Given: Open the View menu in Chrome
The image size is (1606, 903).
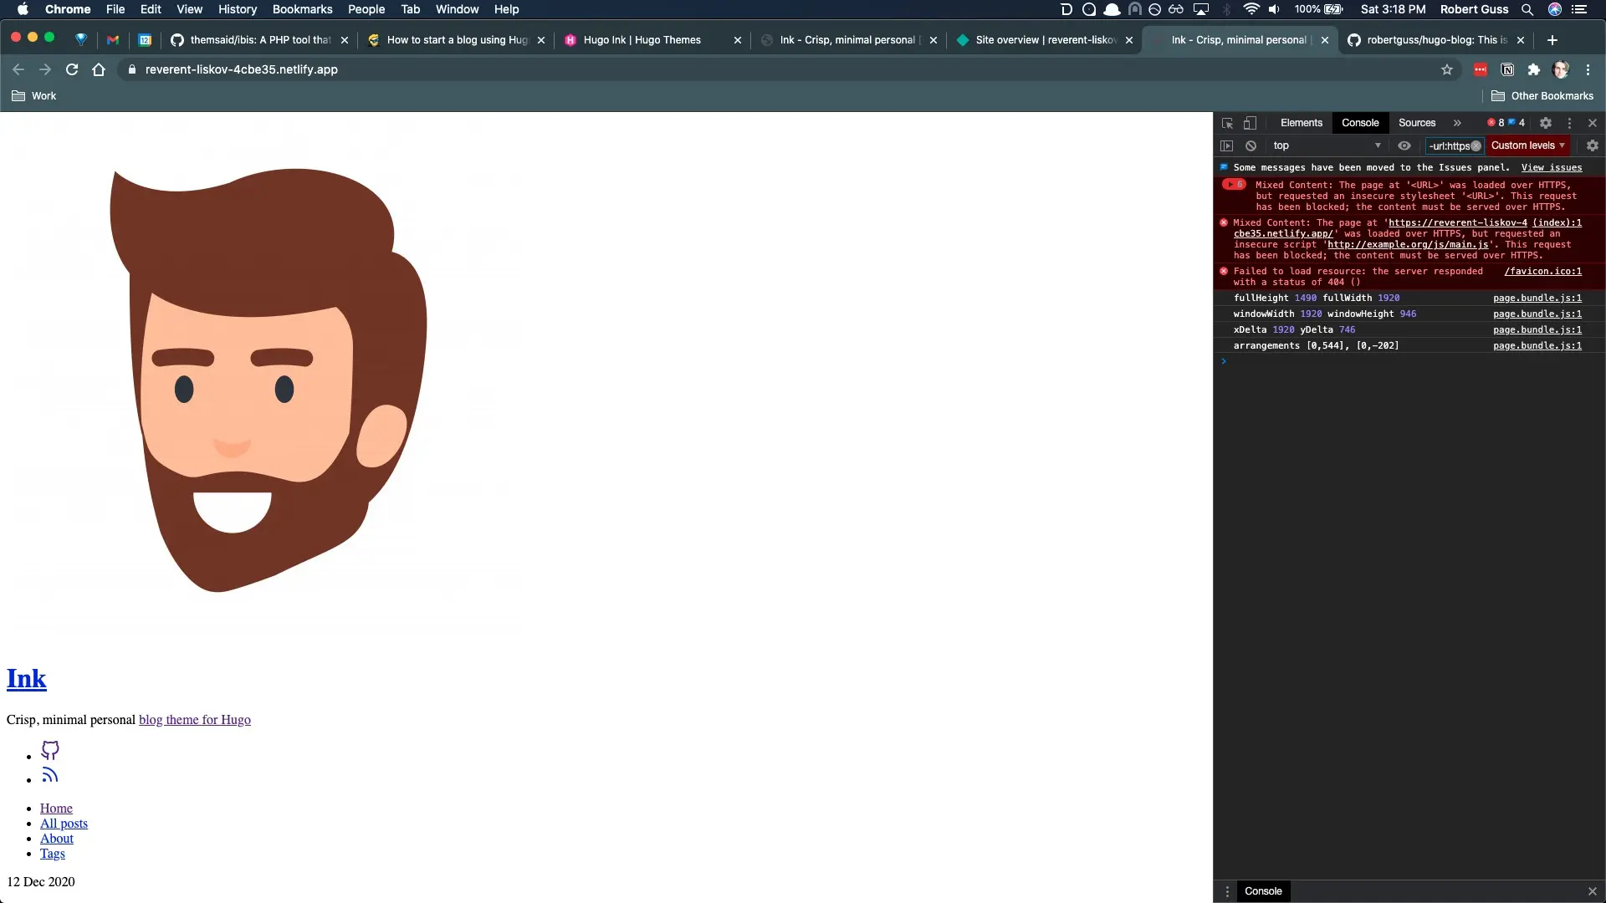Looking at the screenshot, I should click(188, 9).
